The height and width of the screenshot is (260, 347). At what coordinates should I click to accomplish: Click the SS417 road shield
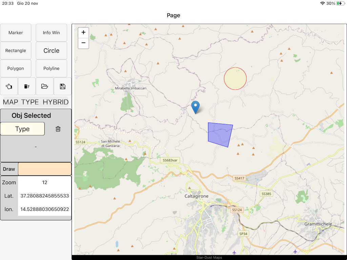(239, 178)
